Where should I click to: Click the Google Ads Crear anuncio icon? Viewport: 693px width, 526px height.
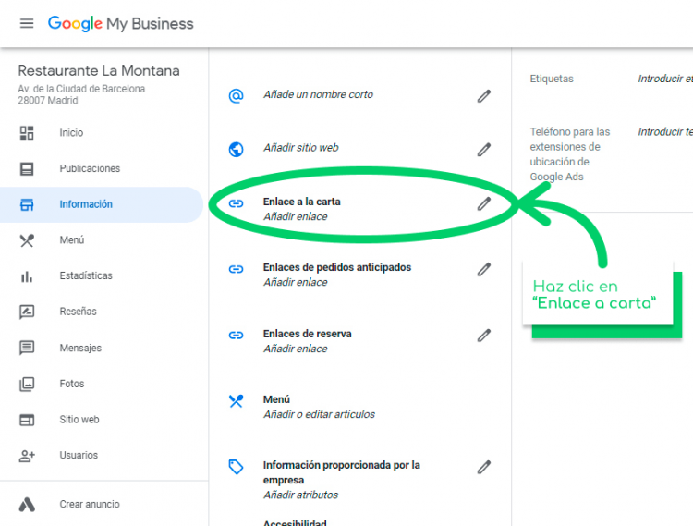(x=27, y=505)
